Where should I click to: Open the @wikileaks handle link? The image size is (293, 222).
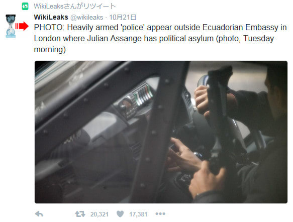click(87, 18)
